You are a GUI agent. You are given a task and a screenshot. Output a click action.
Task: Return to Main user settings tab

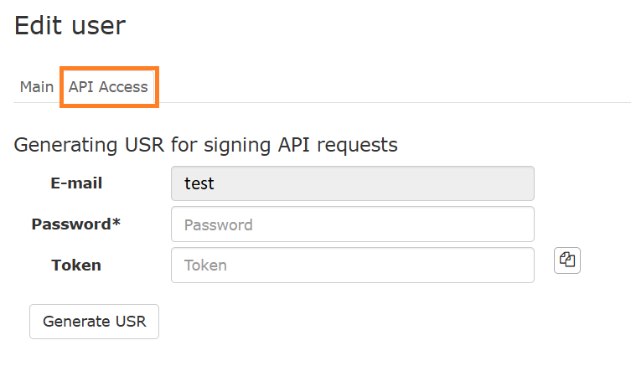(x=37, y=87)
